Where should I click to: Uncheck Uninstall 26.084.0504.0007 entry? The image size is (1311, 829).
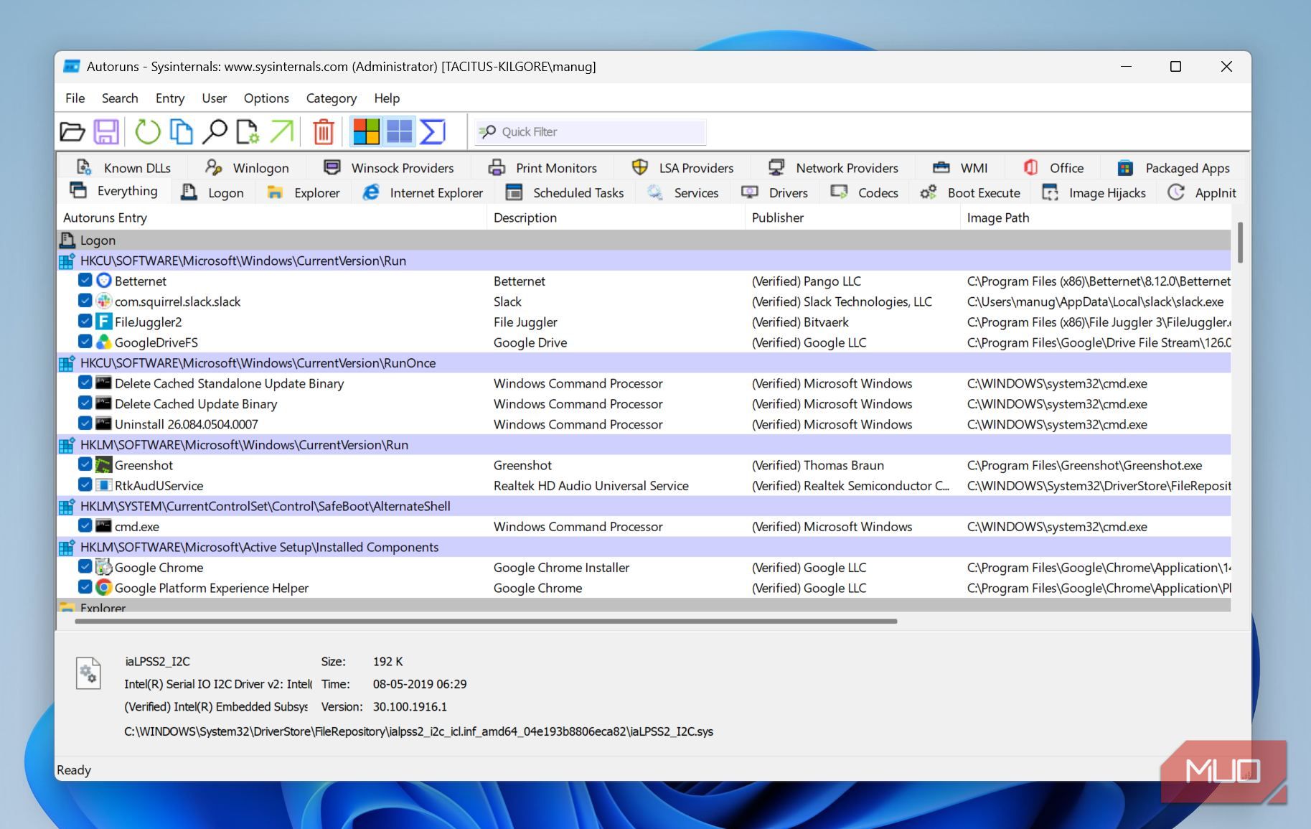pos(85,423)
